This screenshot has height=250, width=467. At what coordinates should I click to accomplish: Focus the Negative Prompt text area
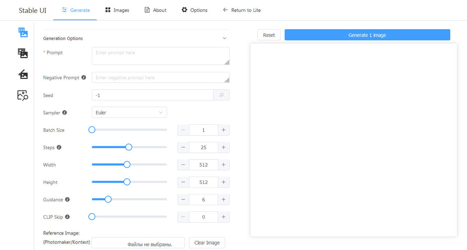(x=161, y=77)
